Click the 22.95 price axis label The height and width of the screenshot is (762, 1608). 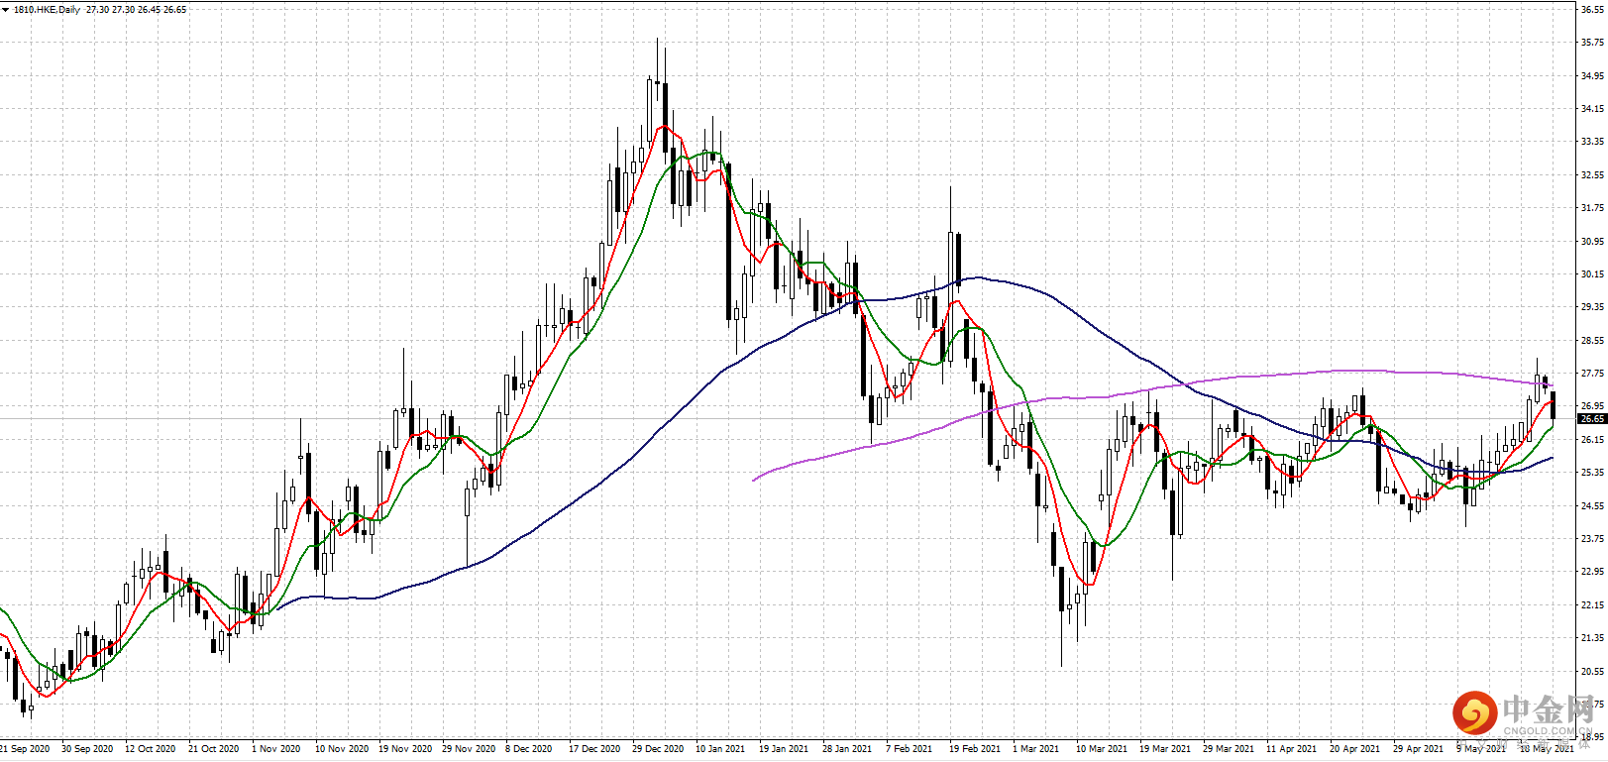pos(1592,572)
